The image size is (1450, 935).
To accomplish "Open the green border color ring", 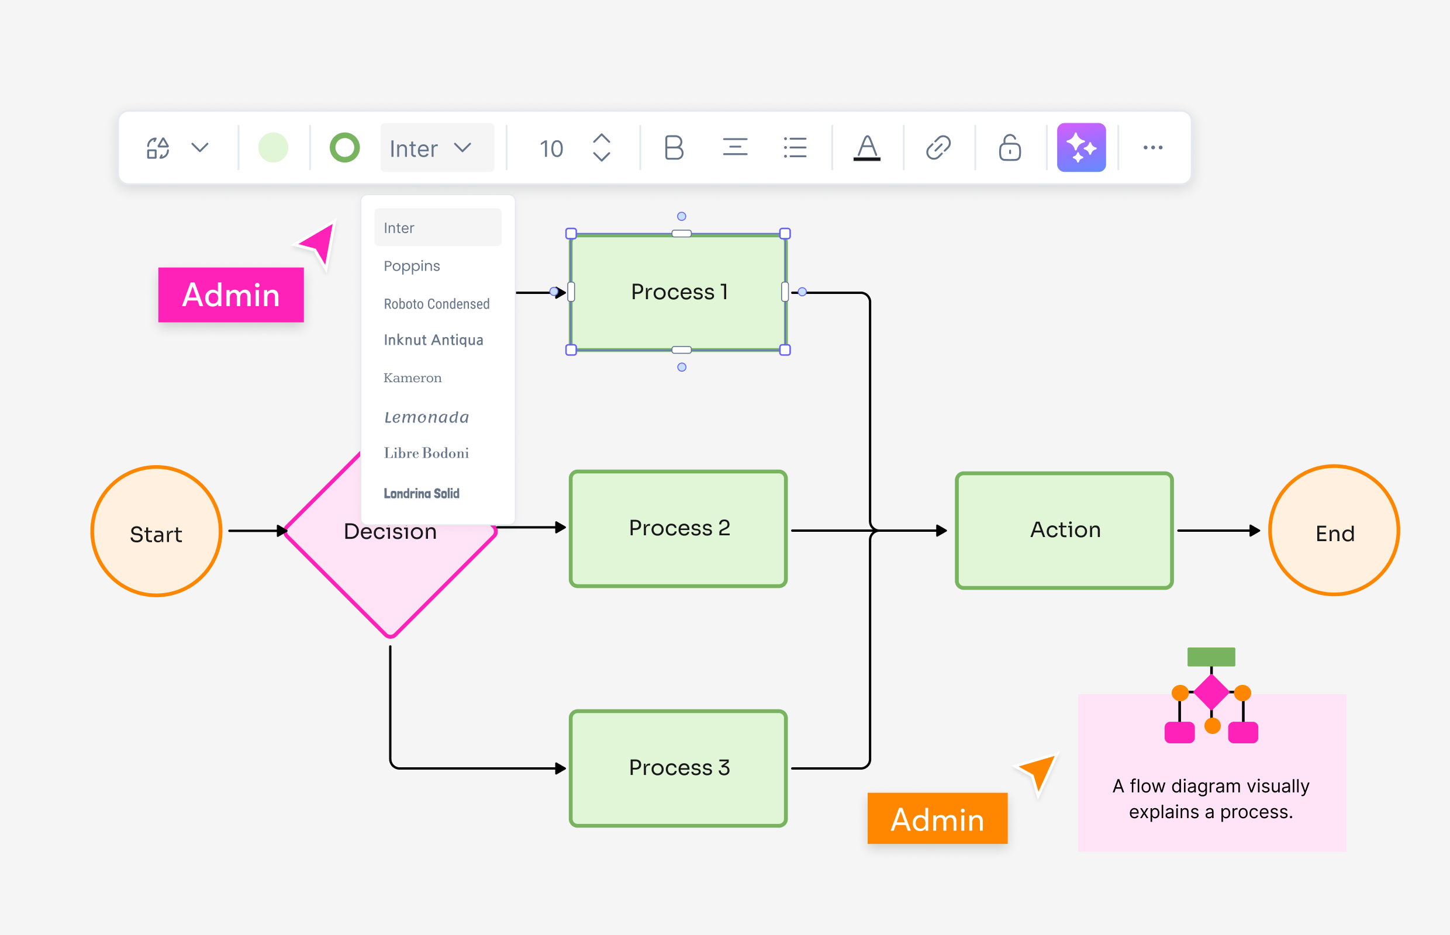I will [x=344, y=147].
